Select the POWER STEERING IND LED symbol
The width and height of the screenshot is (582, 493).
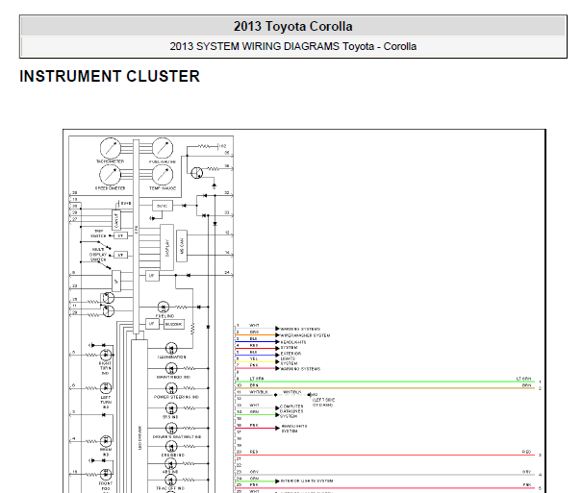coord(171,388)
